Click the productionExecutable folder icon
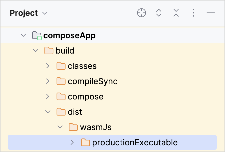This screenshot has width=225, height=152. [86, 142]
